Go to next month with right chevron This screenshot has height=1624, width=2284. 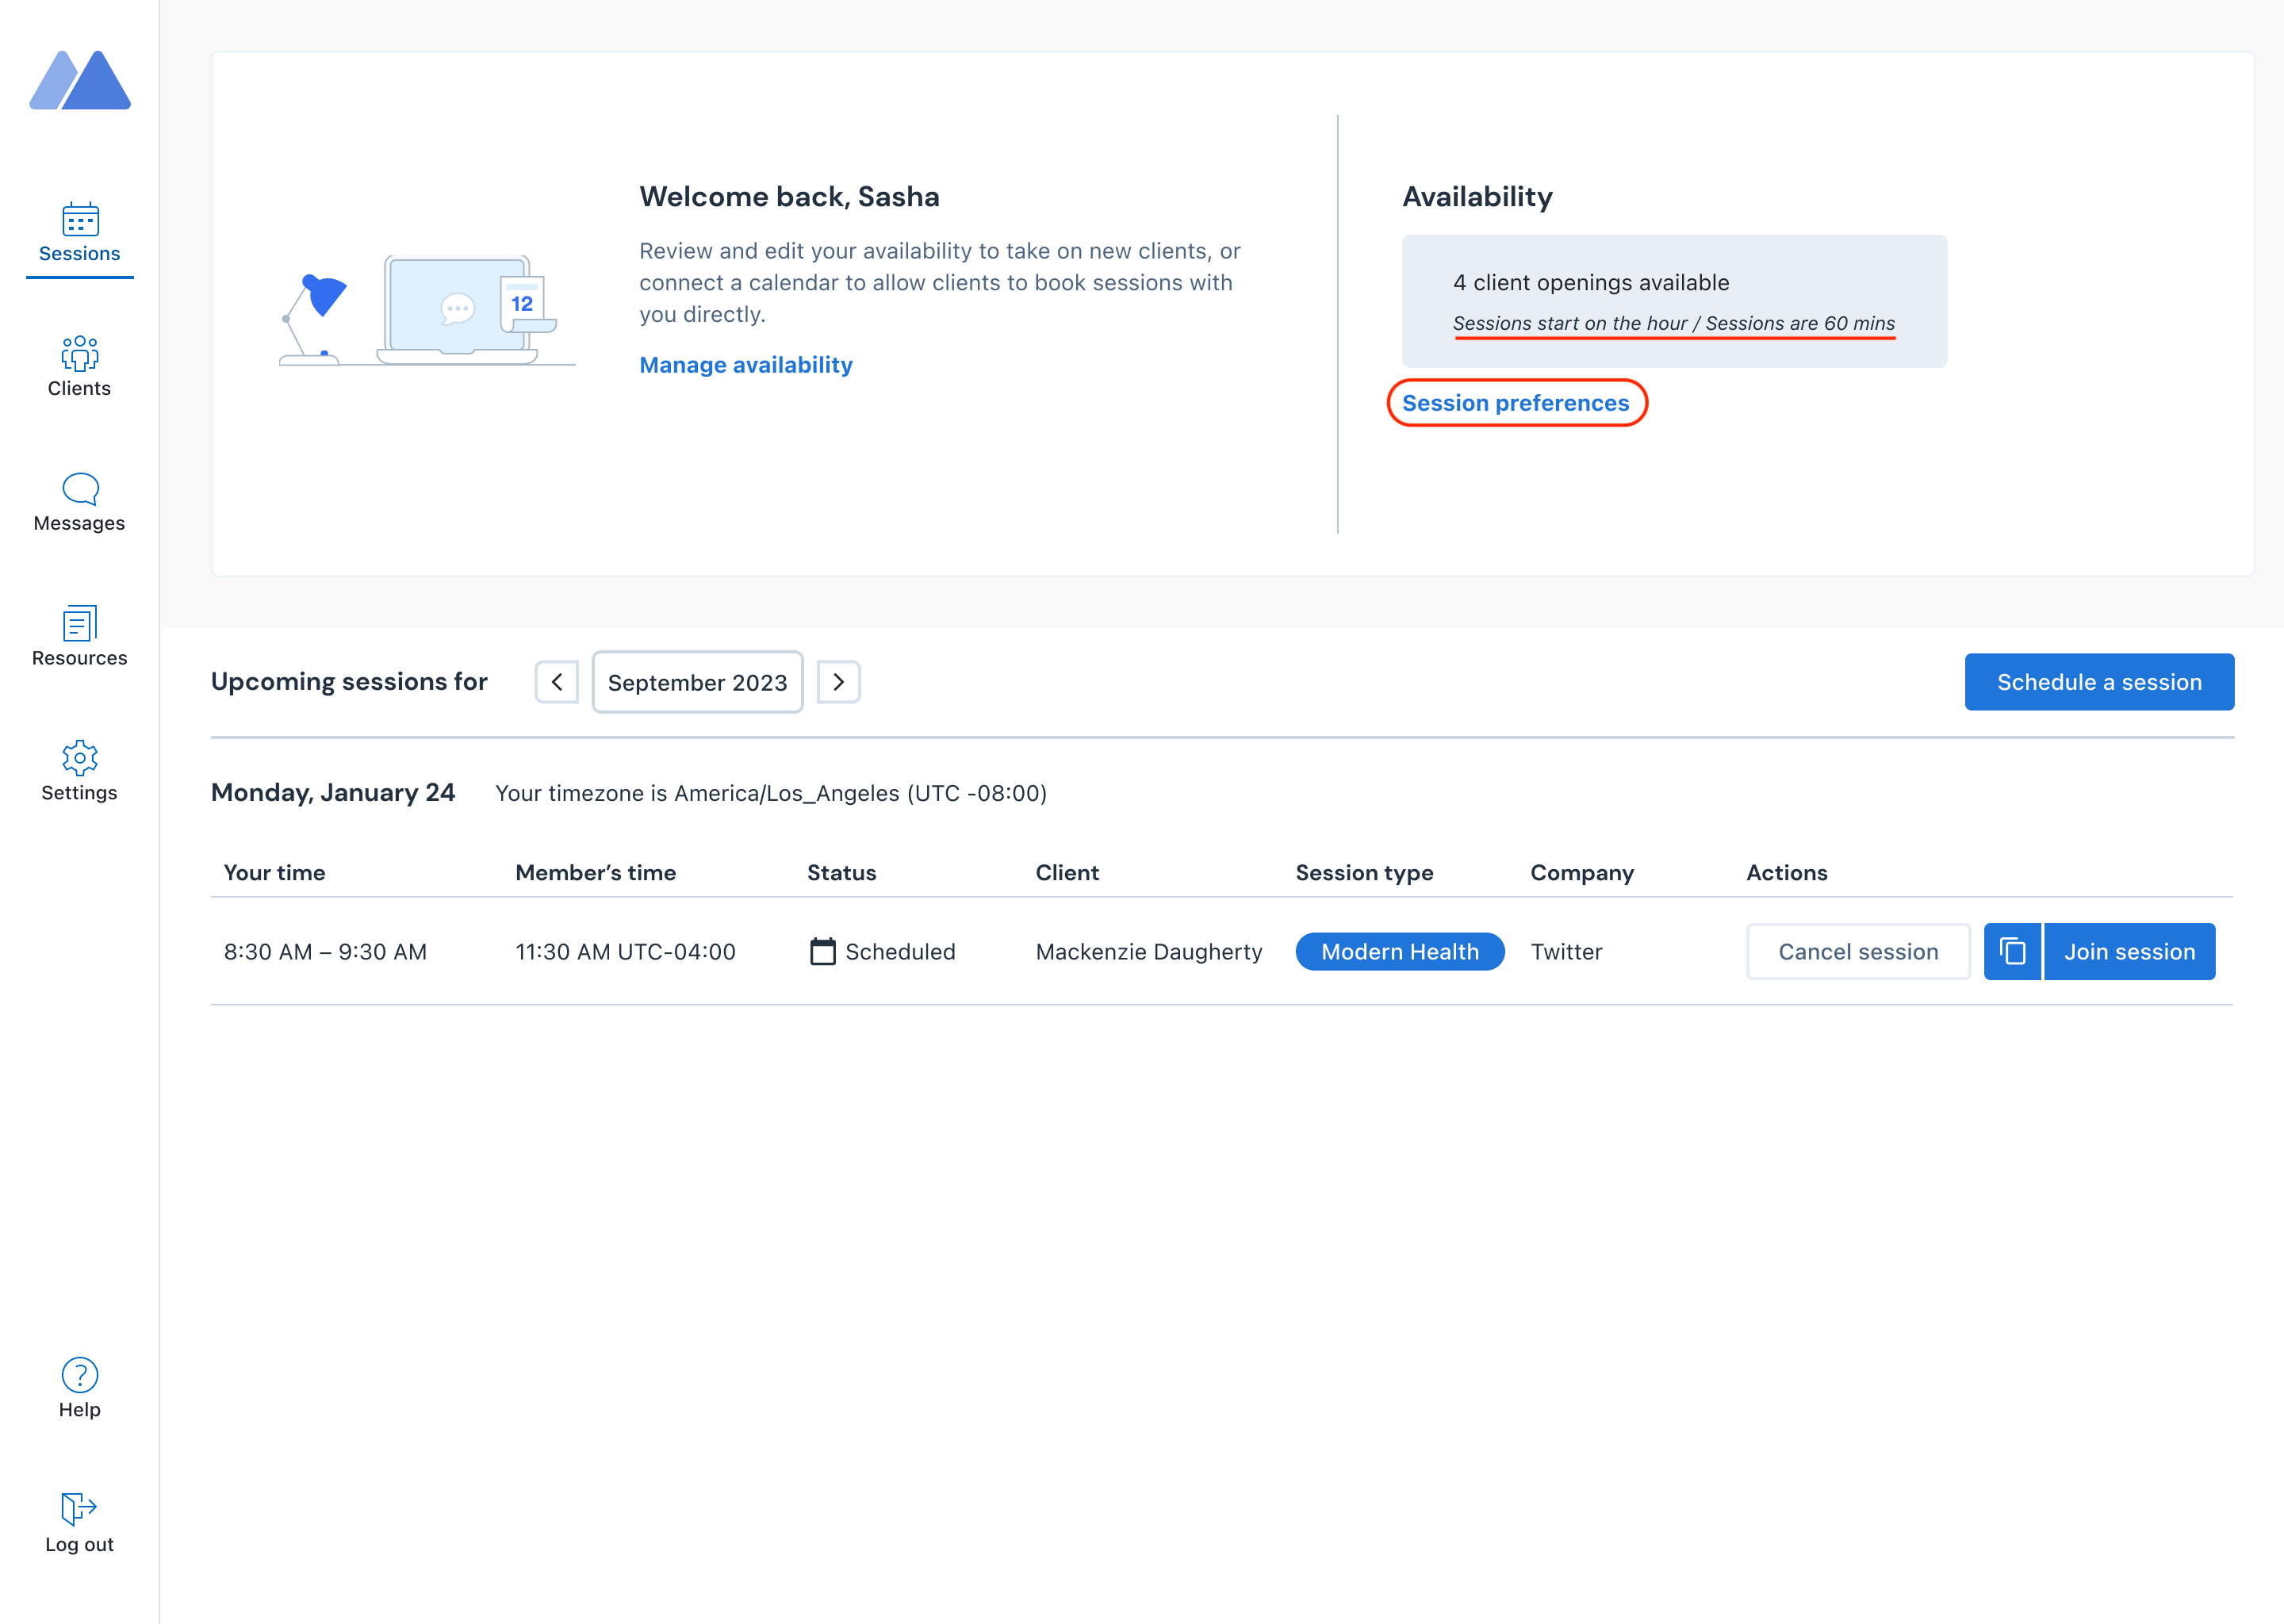(x=839, y=682)
